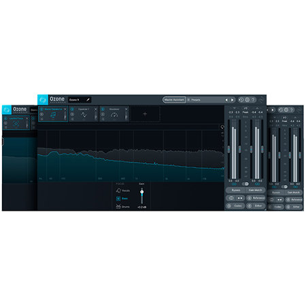
Task: Click the pencil icon next to Ozone 9 preset name
Action: point(88,99)
